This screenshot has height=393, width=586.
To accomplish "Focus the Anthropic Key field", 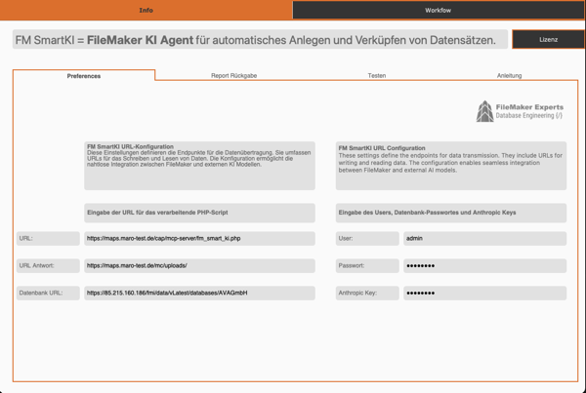I will point(483,293).
